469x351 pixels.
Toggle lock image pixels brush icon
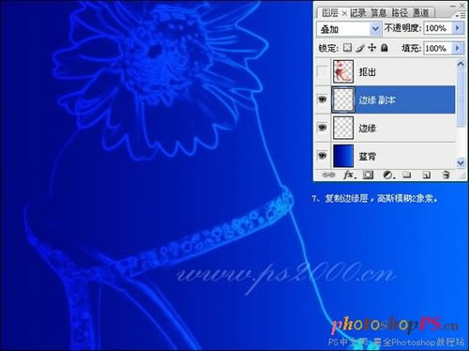tap(360, 48)
